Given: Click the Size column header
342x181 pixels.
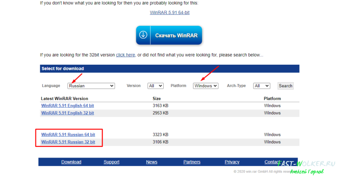Looking at the screenshot, I should tap(156, 99).
